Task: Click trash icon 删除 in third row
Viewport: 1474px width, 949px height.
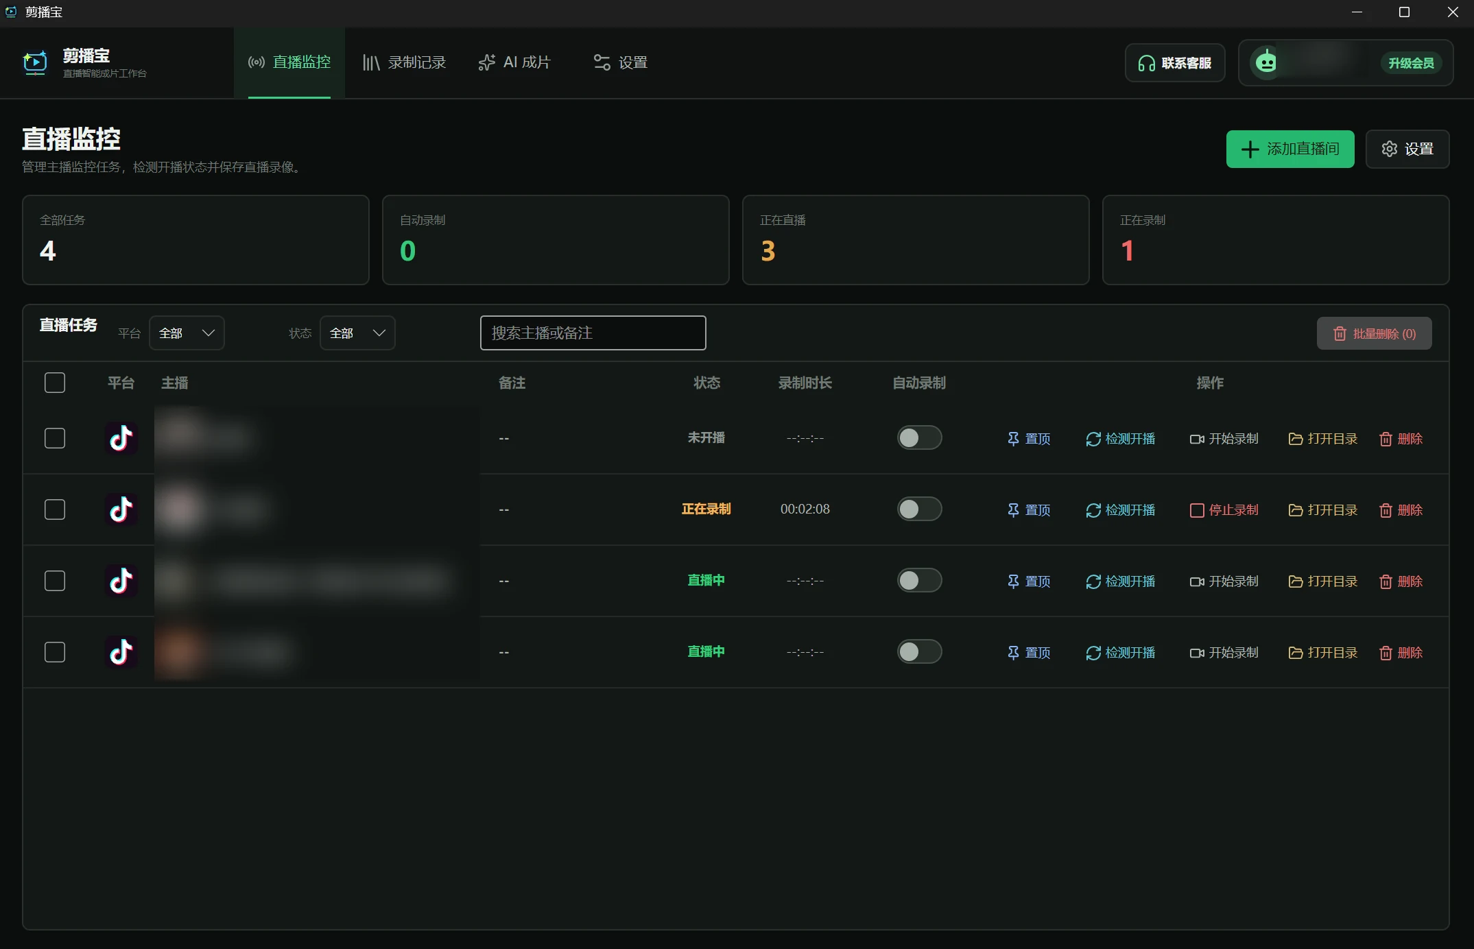Action: click(x=1386, y=581)
